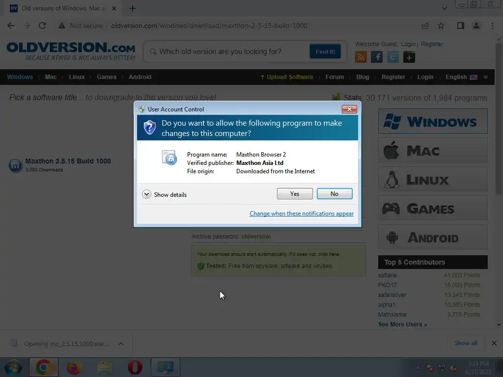The height and width of the screenshot is (377, 503).
Task: Click the OldVersion.com logo
Action: (71, 51)
